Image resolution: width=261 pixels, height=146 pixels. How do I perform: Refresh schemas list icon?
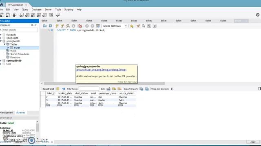32,25
